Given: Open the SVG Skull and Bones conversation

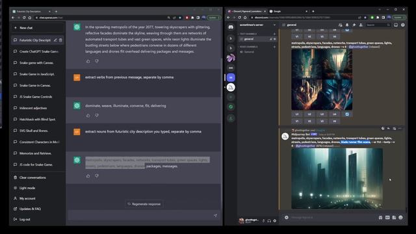Looking at the screenshot, I should (x=38, y=131).
